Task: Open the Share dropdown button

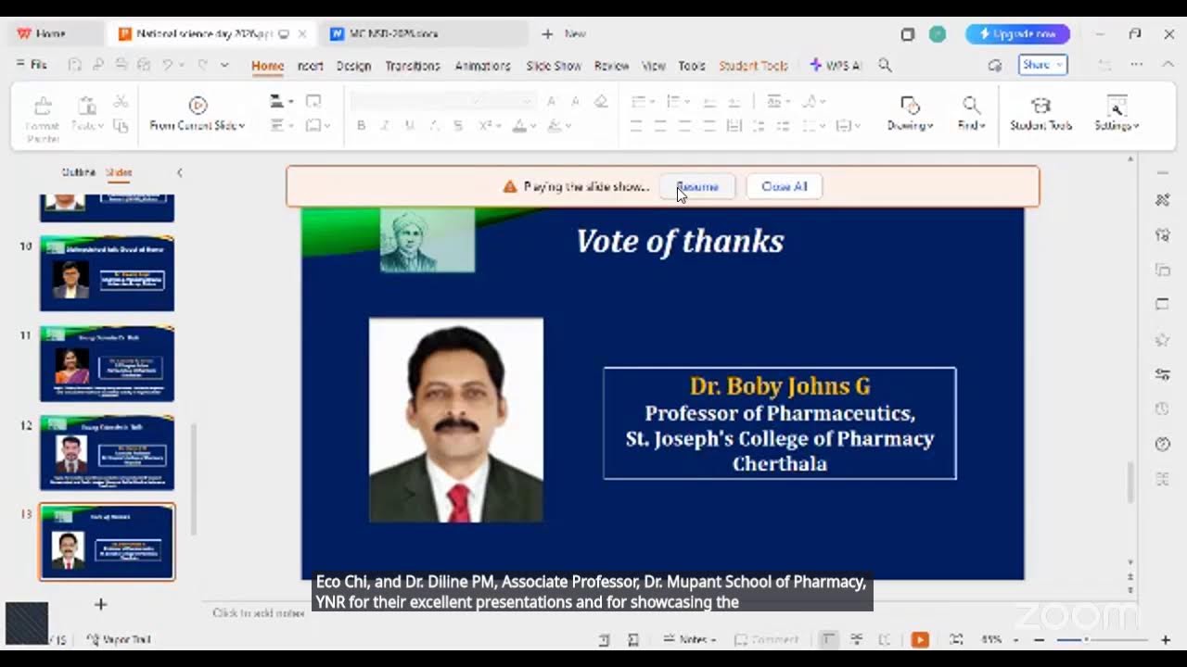Action: 1042,65
